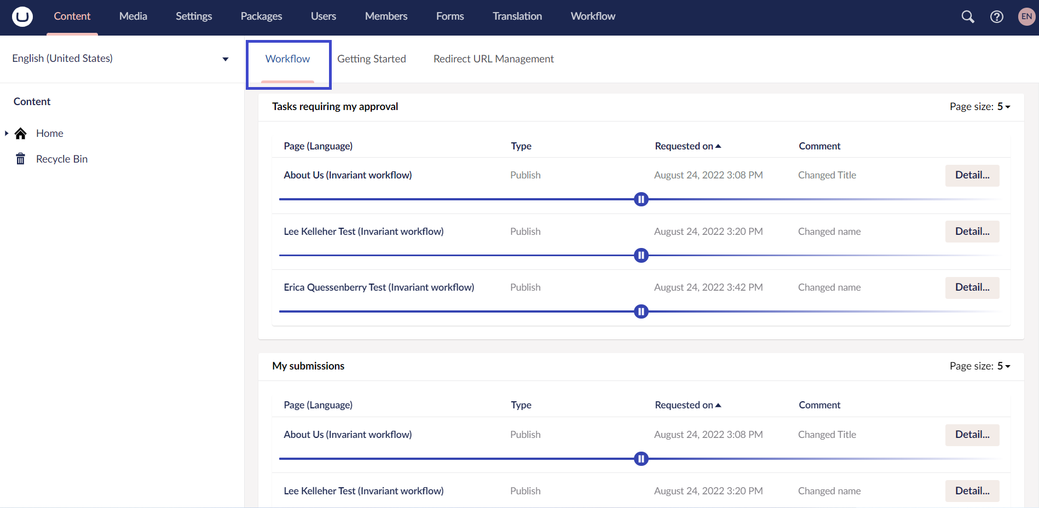This screenshot has width=1039, height=508.
Task: Click Comment header in approvals table
Action: (819, 146)
